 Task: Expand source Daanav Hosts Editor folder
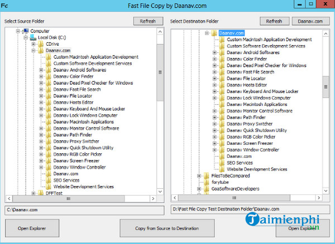[41, 103]
